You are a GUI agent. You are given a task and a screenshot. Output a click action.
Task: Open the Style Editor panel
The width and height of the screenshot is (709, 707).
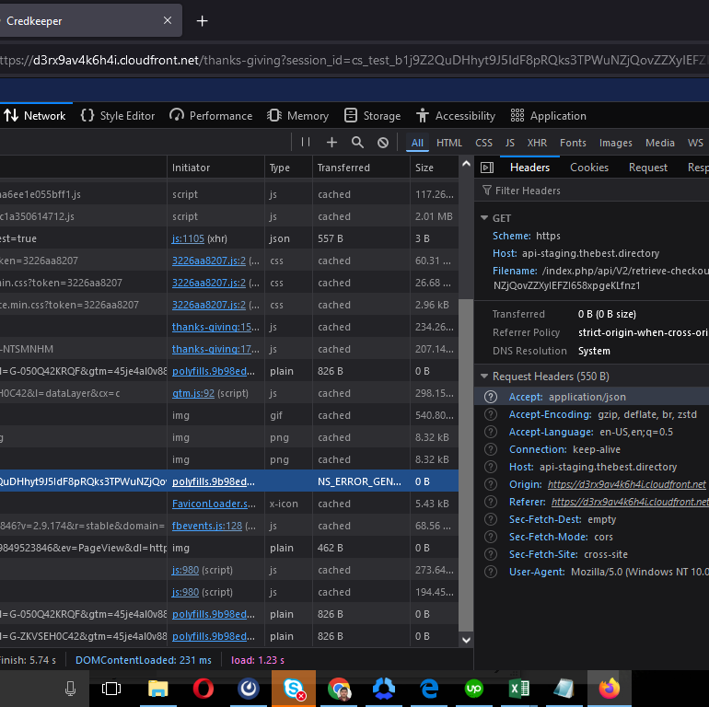(x=118, y=116)
